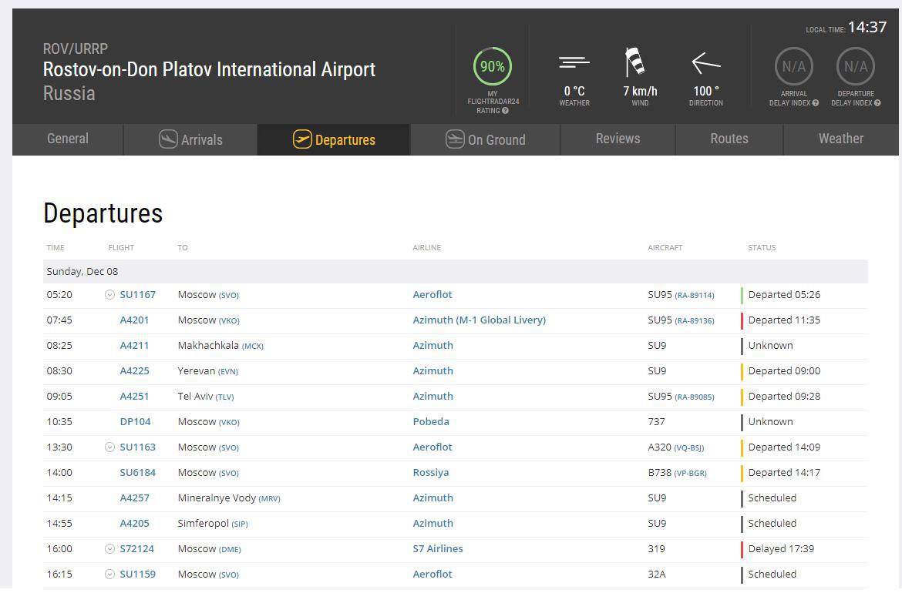Click the Makhachkala (MCX) destination
Screen dimensions: 902x593
[x=220, y=345]
